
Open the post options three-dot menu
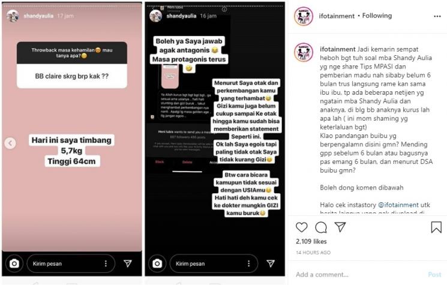[x=437, y=16]
